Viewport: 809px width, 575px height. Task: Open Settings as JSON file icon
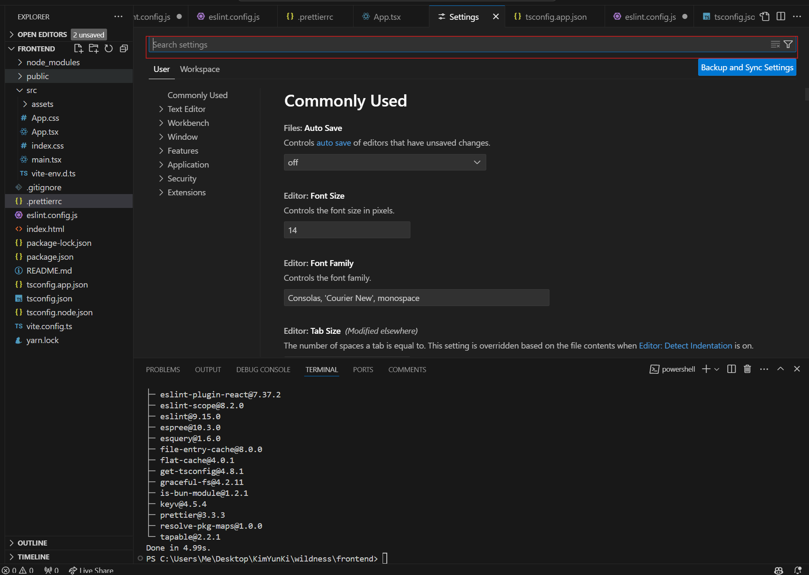pyautogui.click(x=765, y=16)
